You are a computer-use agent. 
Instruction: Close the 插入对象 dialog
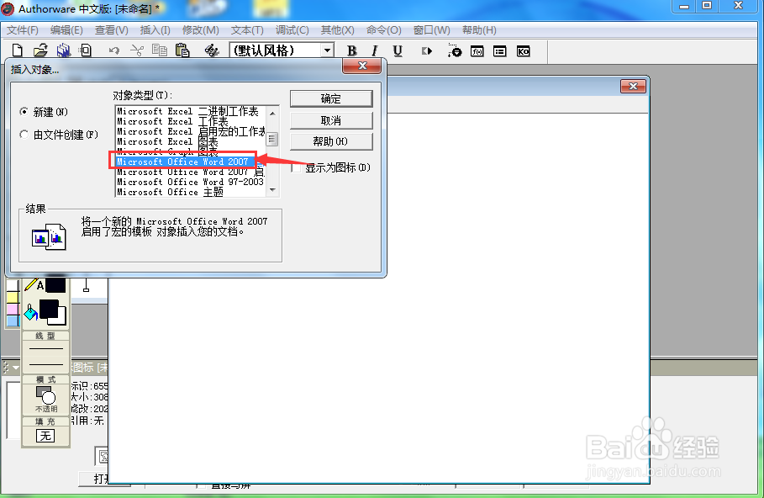pos(361,66)
